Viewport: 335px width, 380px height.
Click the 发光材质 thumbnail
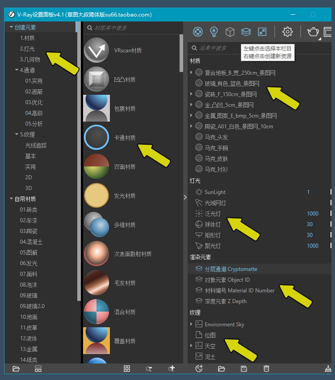(x=96, y=195)
